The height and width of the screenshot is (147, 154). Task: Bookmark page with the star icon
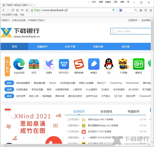[27, 10]
